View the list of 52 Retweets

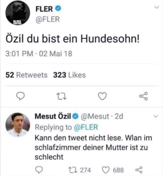[x=26, y=75]
